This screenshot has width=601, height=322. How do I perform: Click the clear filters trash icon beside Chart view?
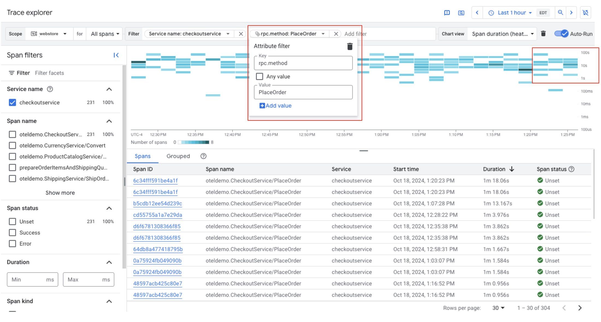click(x=543, y=34)
